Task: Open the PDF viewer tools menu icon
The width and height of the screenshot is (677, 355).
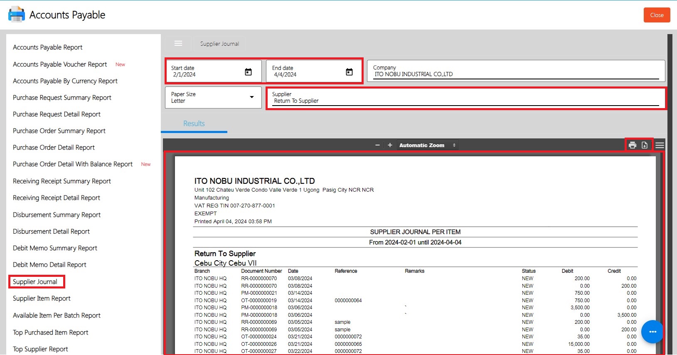Action: coord(660,145)
